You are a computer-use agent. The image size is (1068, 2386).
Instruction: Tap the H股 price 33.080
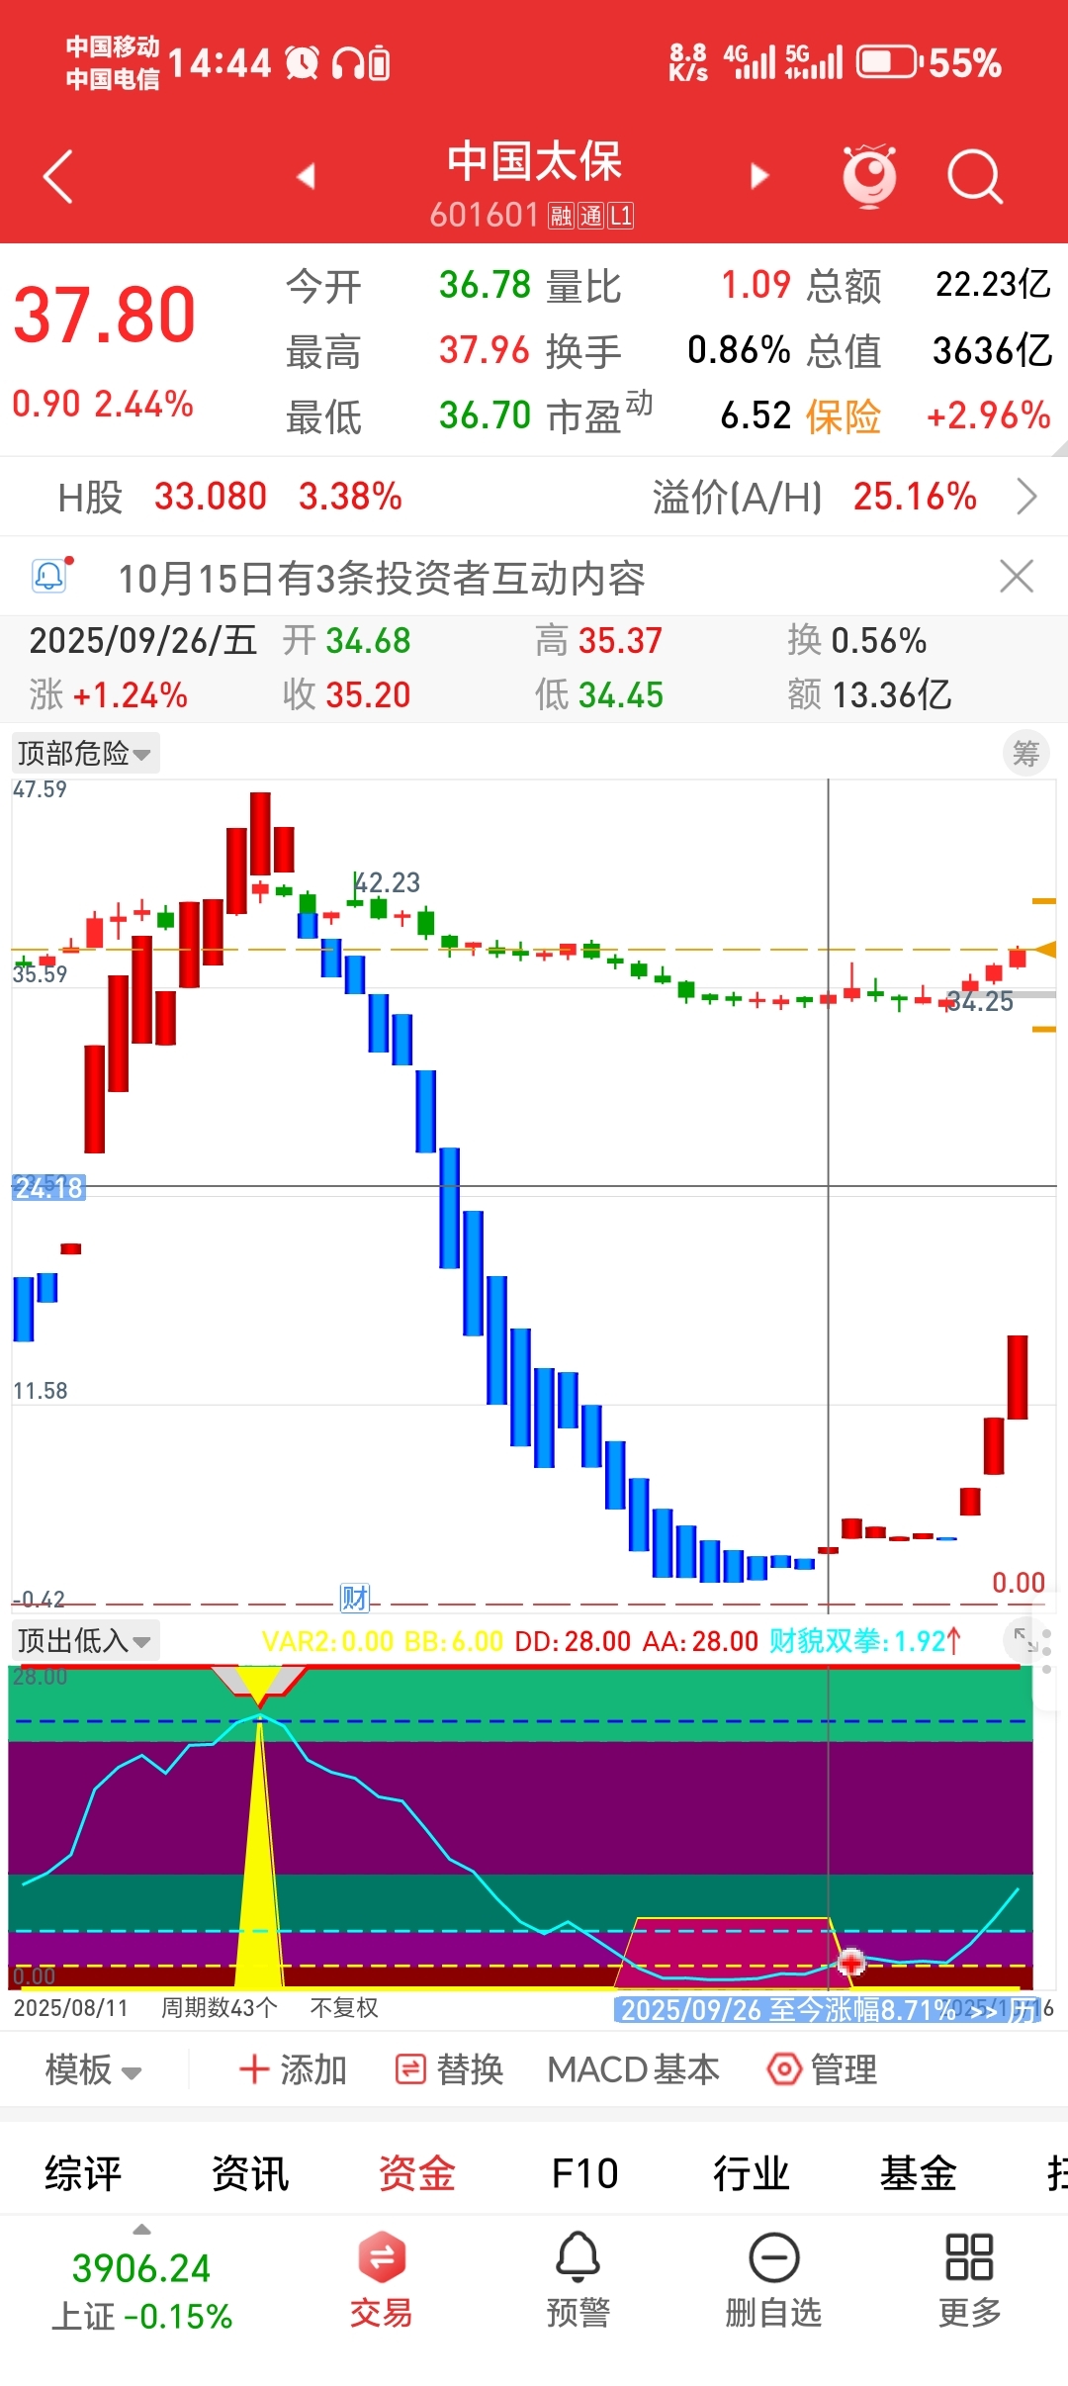tap(211, 497)
